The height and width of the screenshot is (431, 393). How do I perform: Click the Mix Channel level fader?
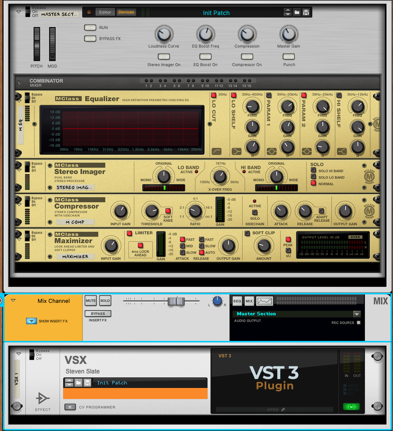[176, 301]
